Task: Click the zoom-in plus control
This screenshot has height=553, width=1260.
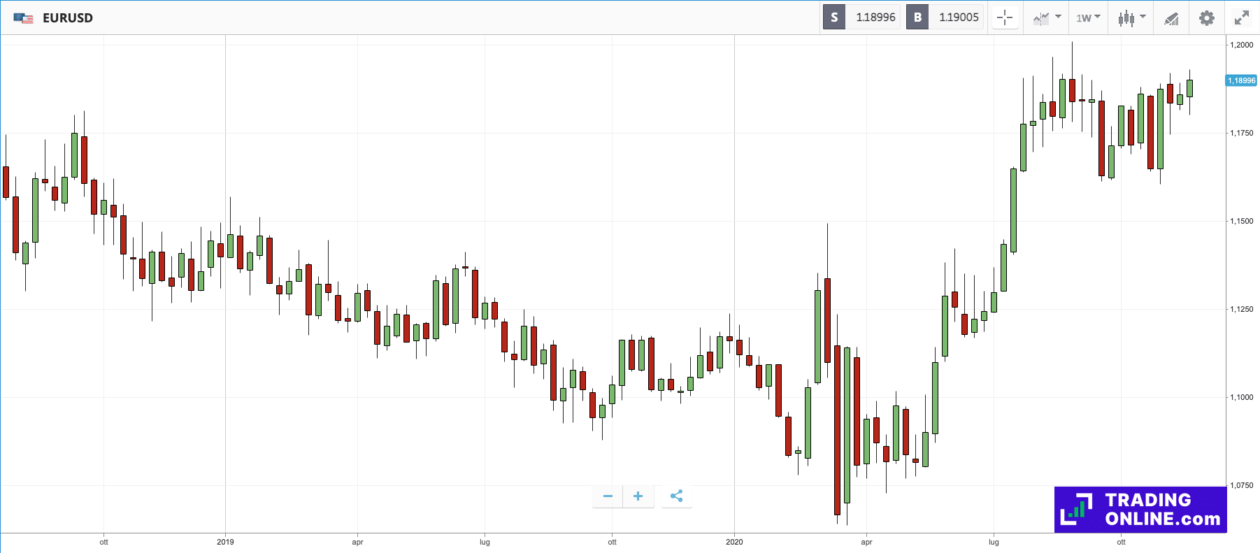Action: [638, 496]
